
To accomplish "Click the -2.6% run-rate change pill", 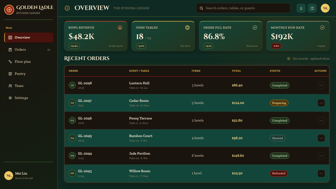I will [276, 46].
